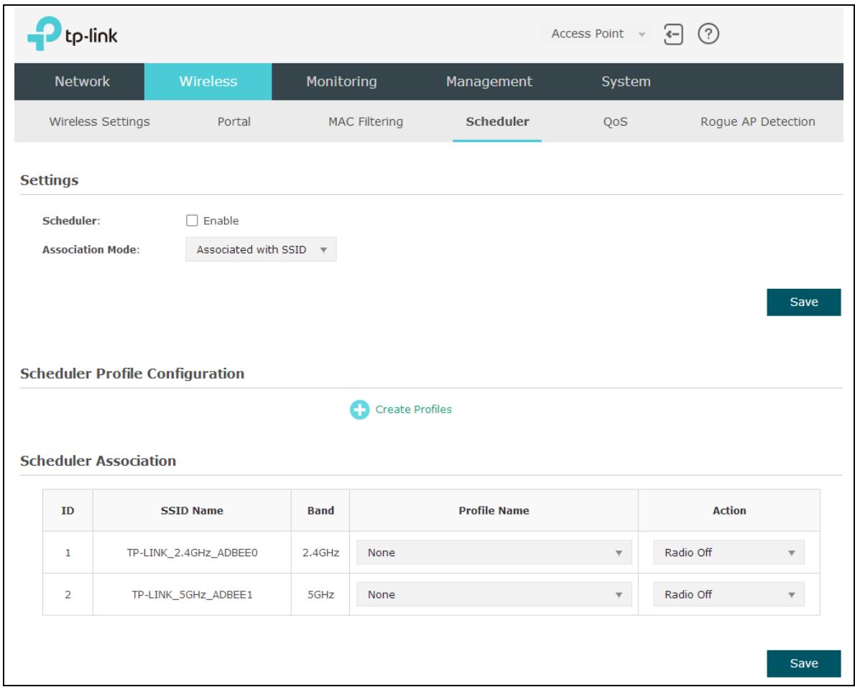Viewport: 855px width, 687px height.
Task: Click the logout icon in header
Action: tap(673, 34)
